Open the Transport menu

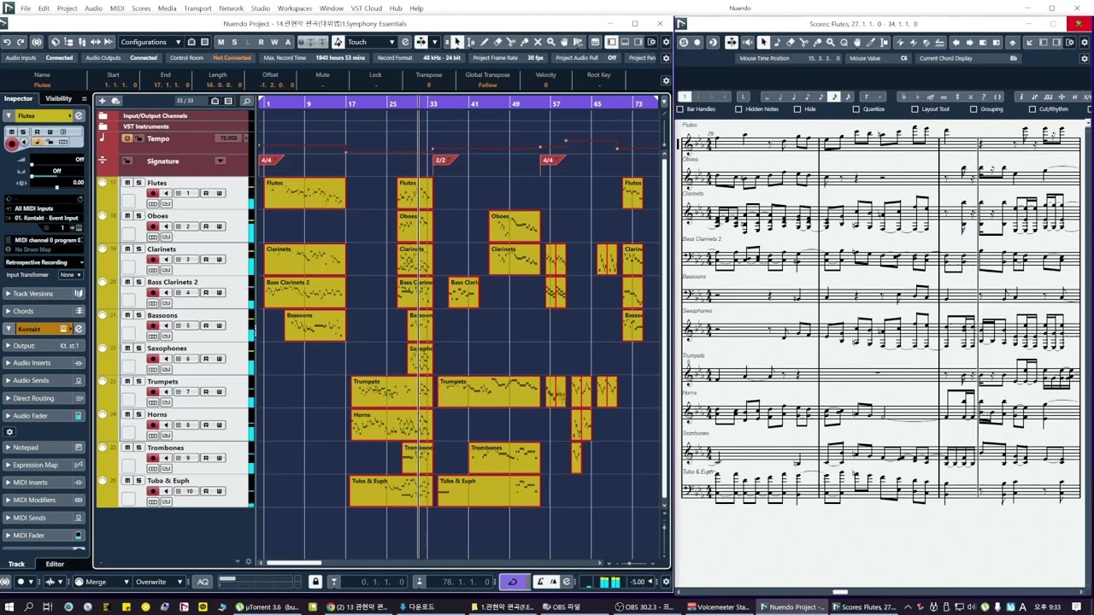(197, 9)
